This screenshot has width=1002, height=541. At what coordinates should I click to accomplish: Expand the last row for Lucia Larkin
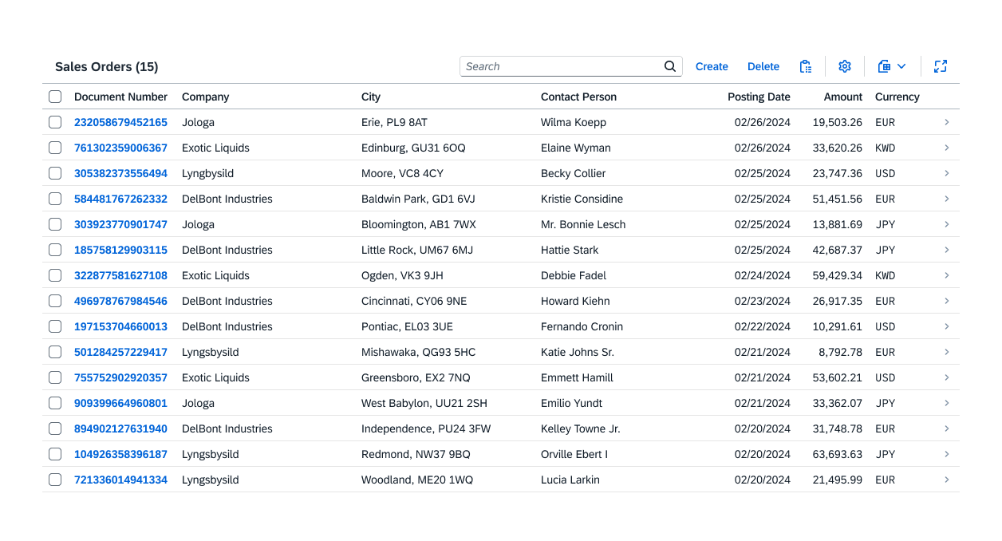click(x=947, y=480)
